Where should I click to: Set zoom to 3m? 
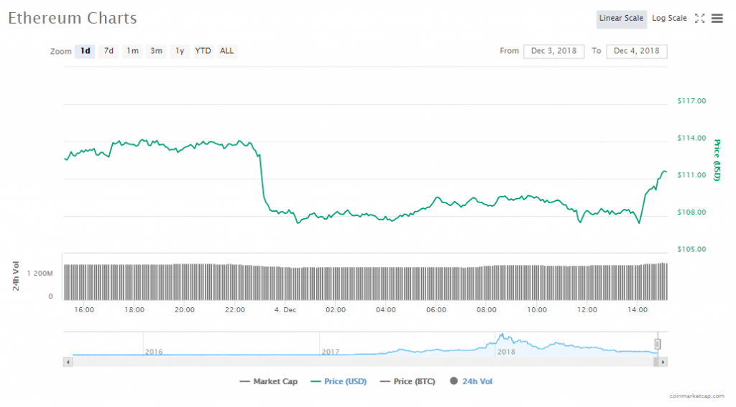(x=156, y=51)
